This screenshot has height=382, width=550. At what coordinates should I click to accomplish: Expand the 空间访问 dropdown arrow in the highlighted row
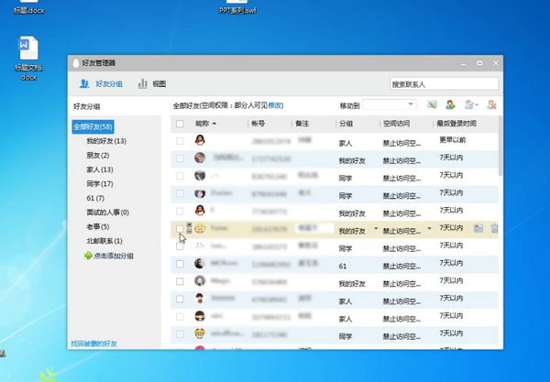(429, 228)
